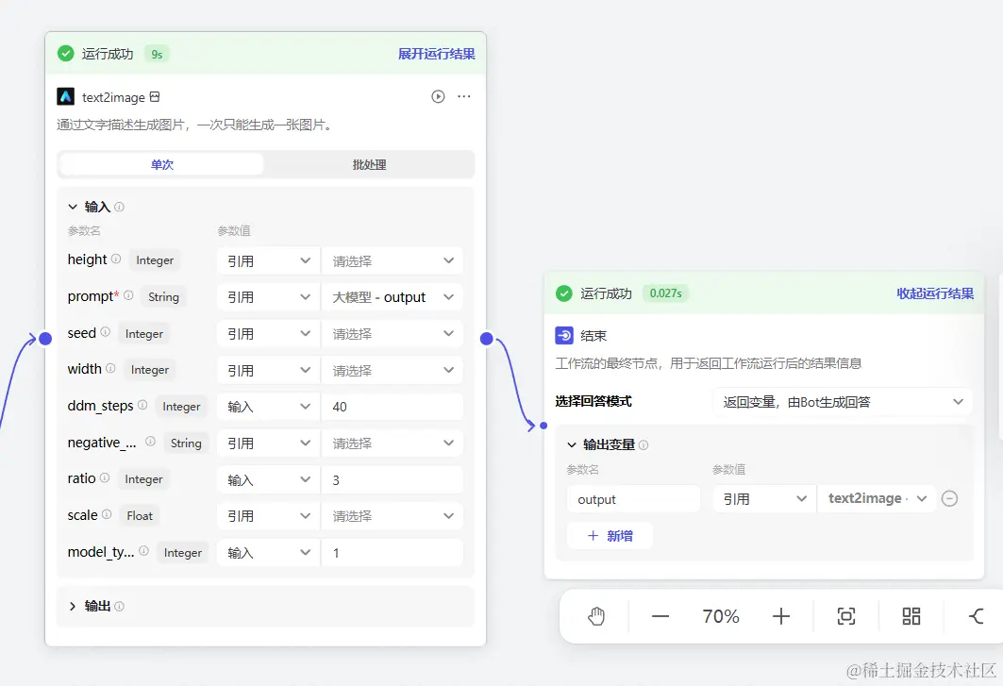Viewport: 1003px width, 686px height.
Task: Click the 70% zoom level indicator
Action: [x=720, y=616]
